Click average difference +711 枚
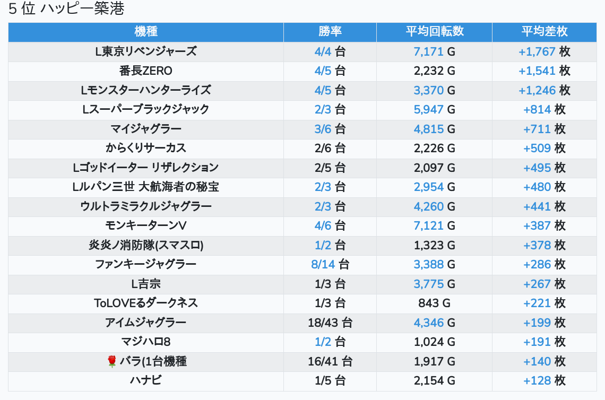Image resolution: width=605 pixels, height=400 pixels. coord(544,129)
